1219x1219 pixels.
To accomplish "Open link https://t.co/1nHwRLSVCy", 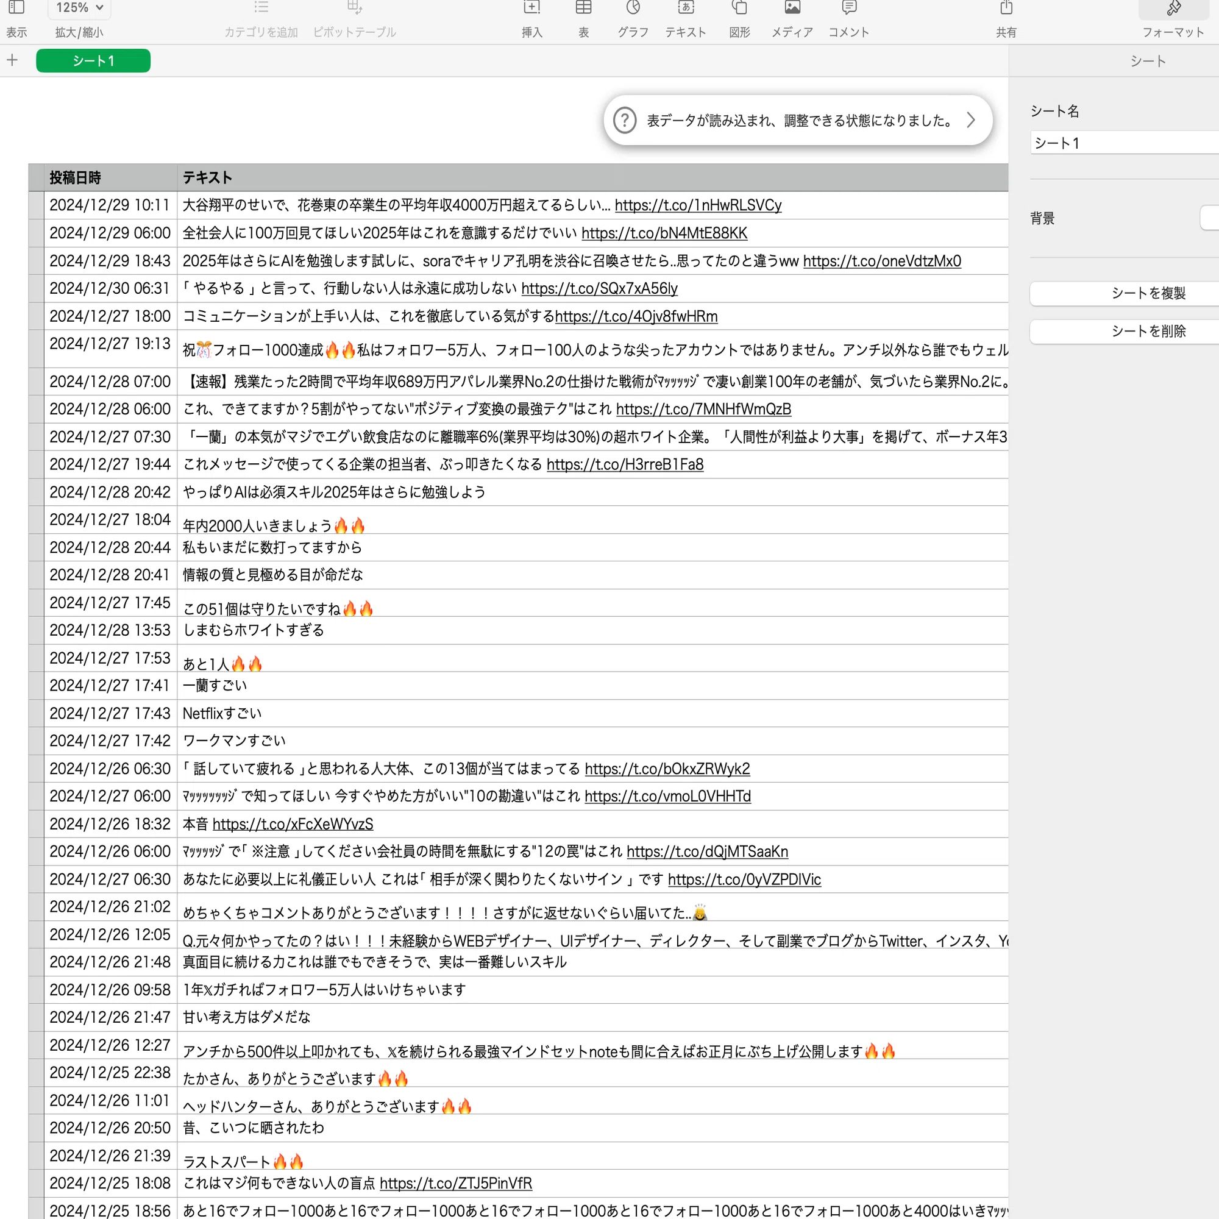I will point(698,205).
